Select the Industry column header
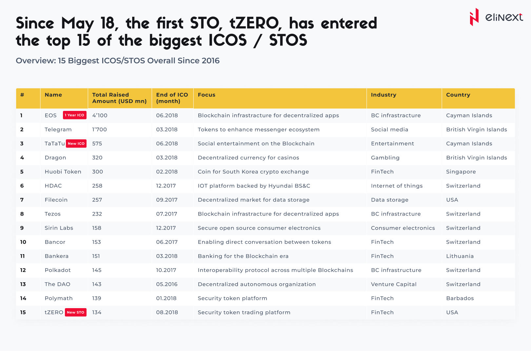Screen dimensions: 531x351 click(383, 95)
